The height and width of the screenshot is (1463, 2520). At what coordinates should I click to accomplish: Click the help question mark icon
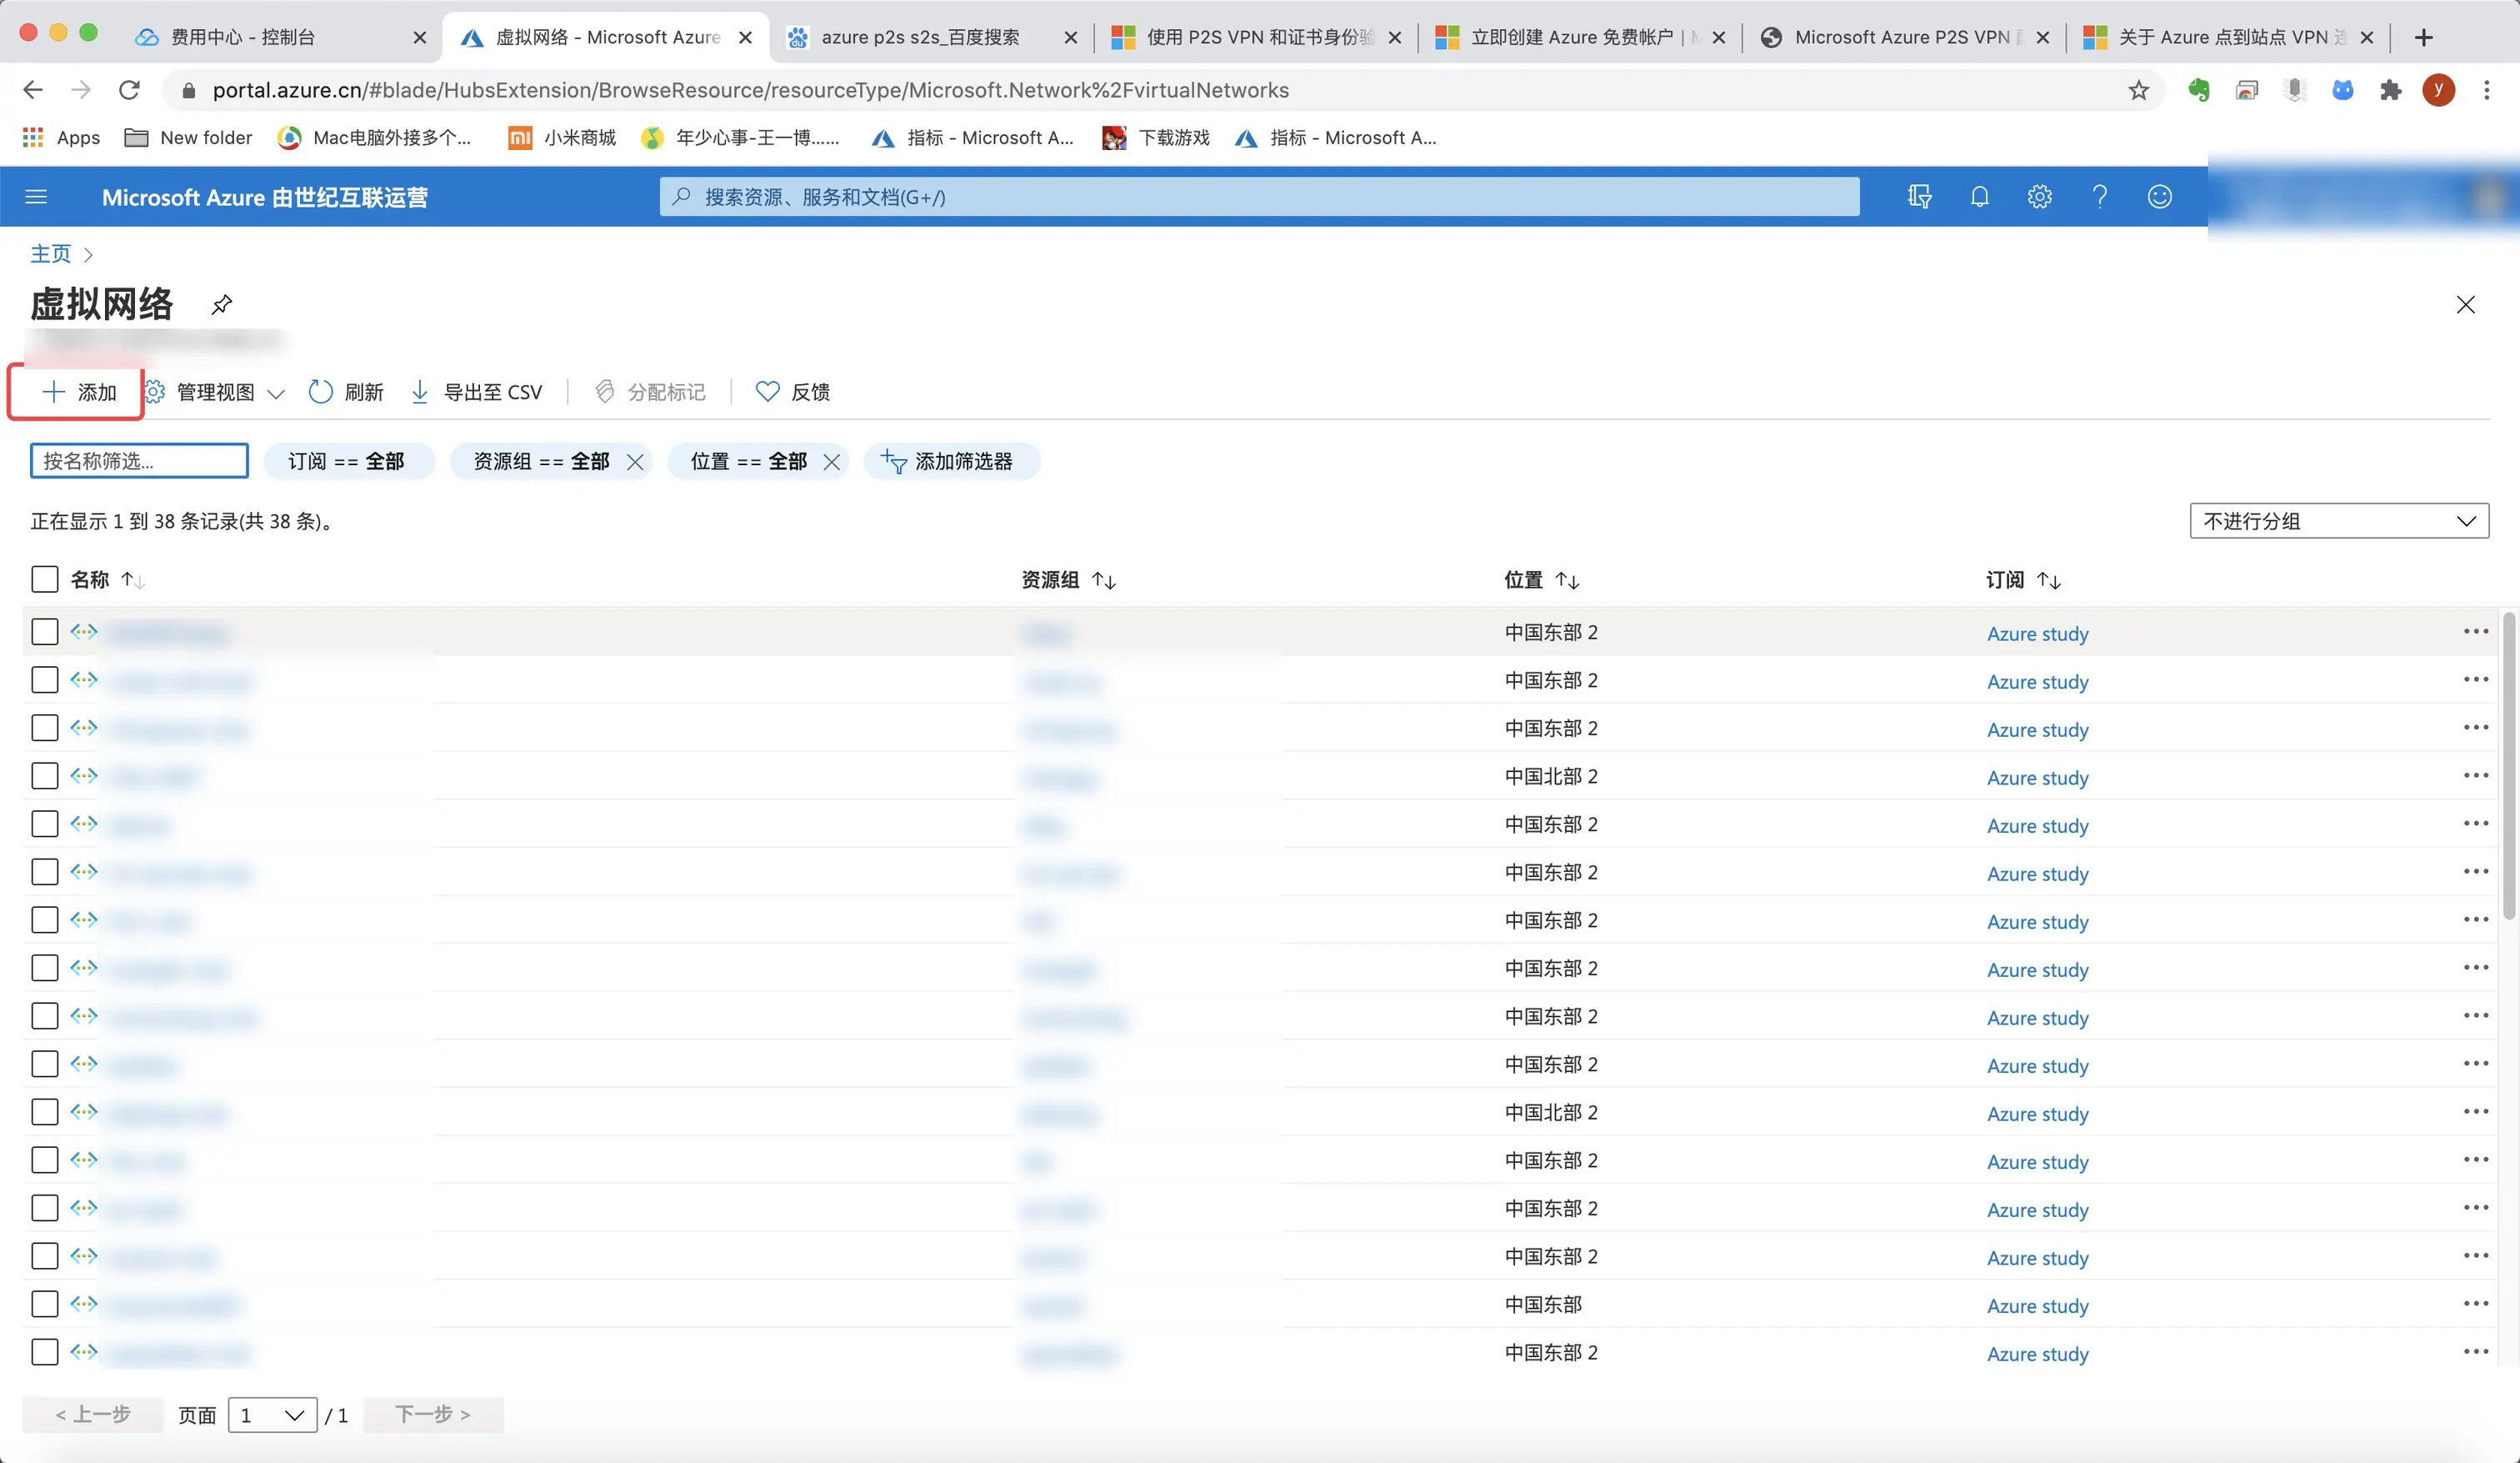[x=2099, y=197]
